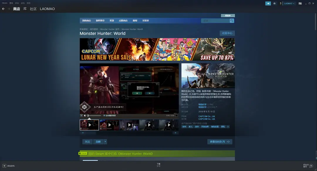Click the media strip horizontal scrollbar
317x171 pixels.
129,133
